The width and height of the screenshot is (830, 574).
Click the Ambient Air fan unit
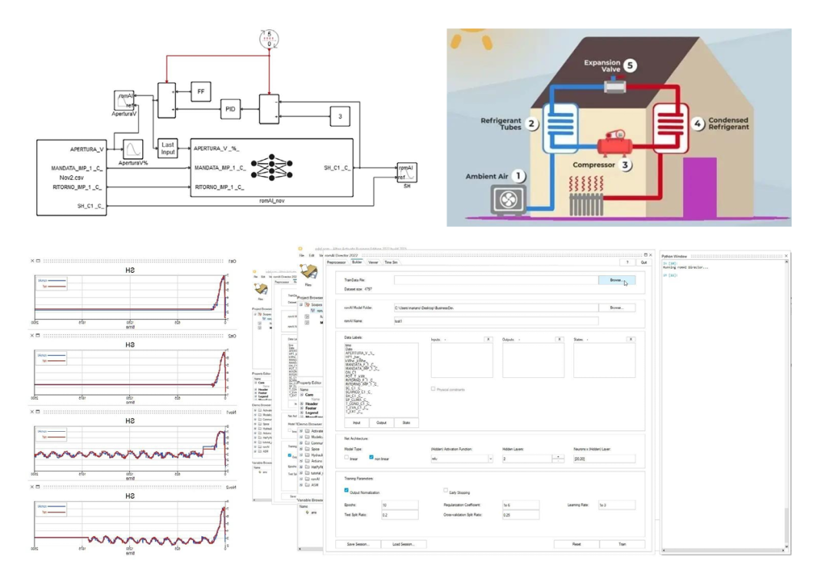pos(508,200)
